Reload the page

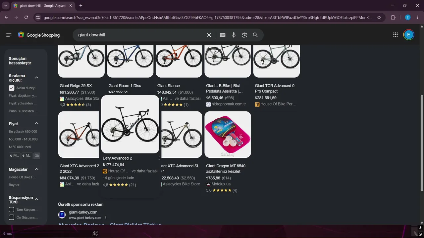[26, 18]
